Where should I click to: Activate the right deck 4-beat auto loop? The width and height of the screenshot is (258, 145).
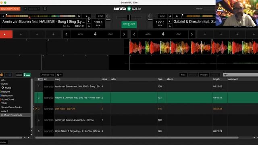pos(163,34)
